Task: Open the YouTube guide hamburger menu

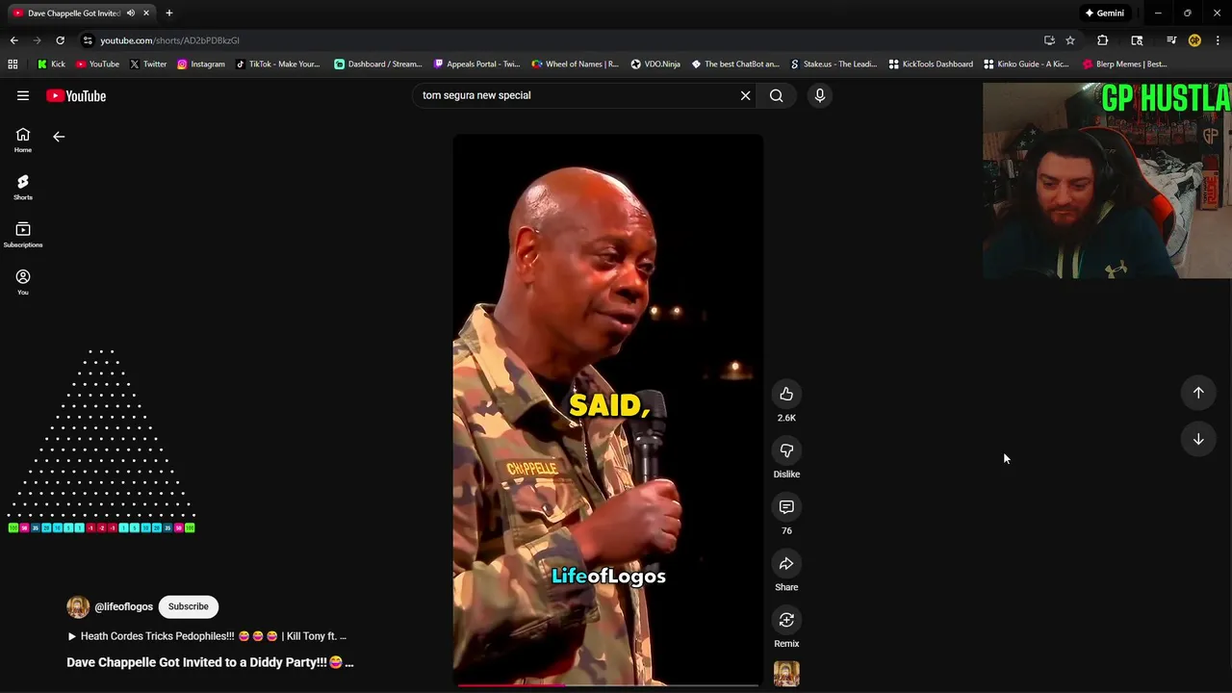Action: click(x=23, y=95)
